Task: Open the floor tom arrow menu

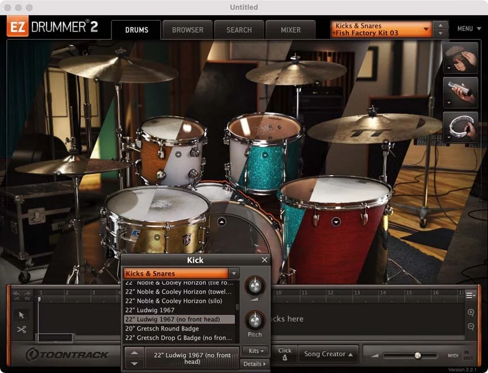Action: (336, 222)
